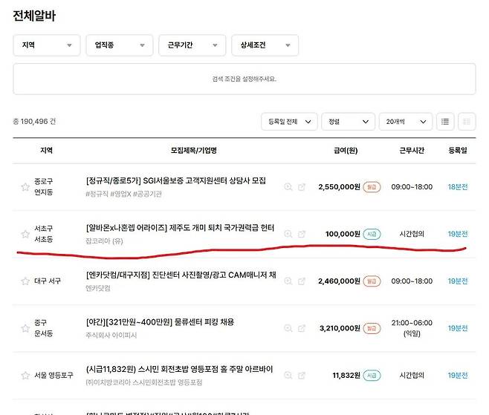Switch to the greyed summary view icon
489x415 pixels.
tap(467, 122)
